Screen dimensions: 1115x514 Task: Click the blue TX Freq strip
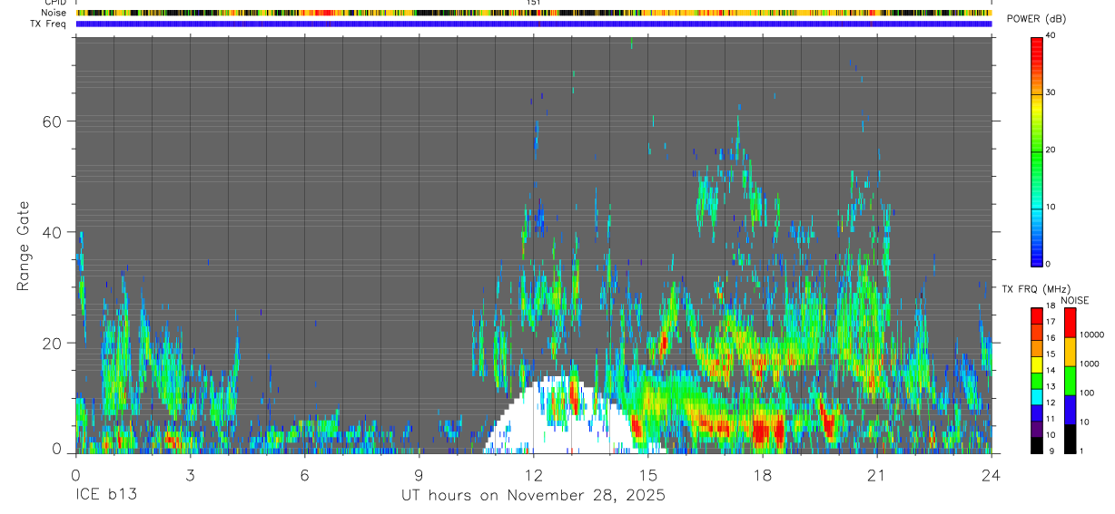(533, 24)
